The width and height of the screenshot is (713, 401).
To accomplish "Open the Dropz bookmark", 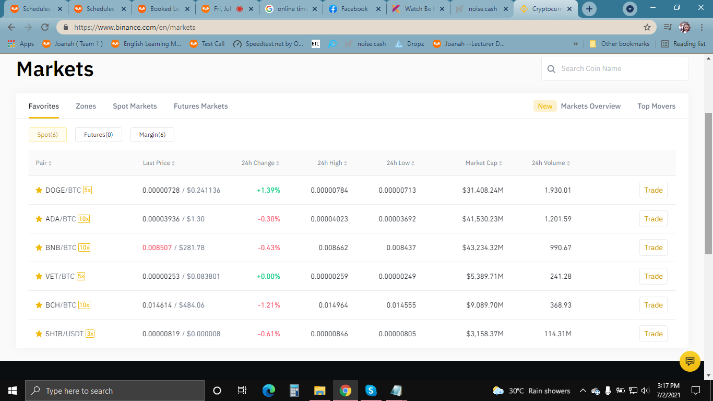I will click(410, 44).
